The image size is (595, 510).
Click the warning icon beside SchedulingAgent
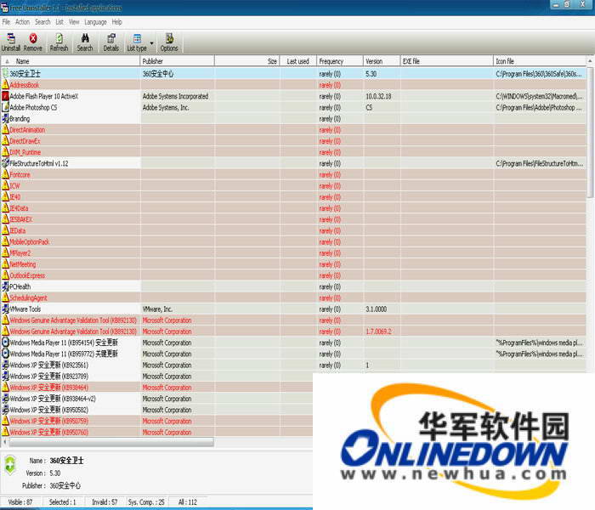[x=5, y=297]
